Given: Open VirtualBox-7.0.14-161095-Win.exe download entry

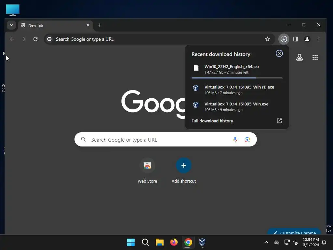Looking at the screenshot, I should pos(237,107).
